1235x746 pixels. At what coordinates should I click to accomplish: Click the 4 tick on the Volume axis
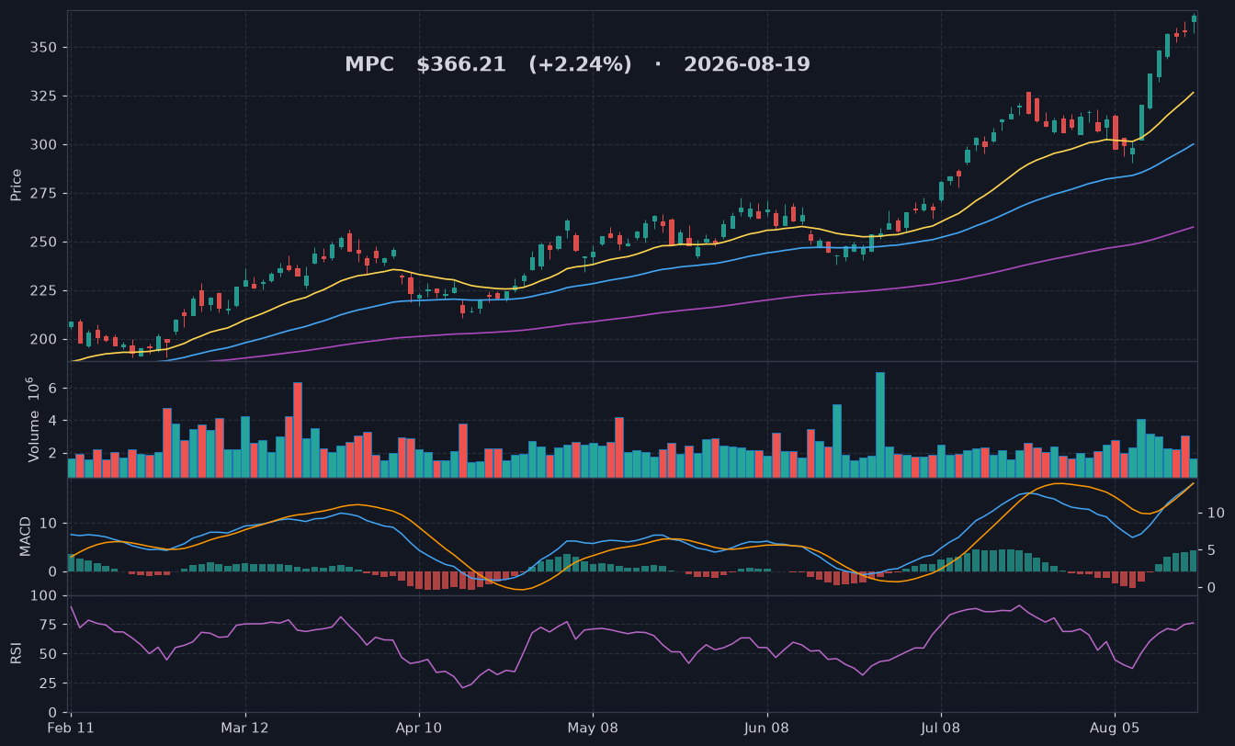click(x=54, y=422)
